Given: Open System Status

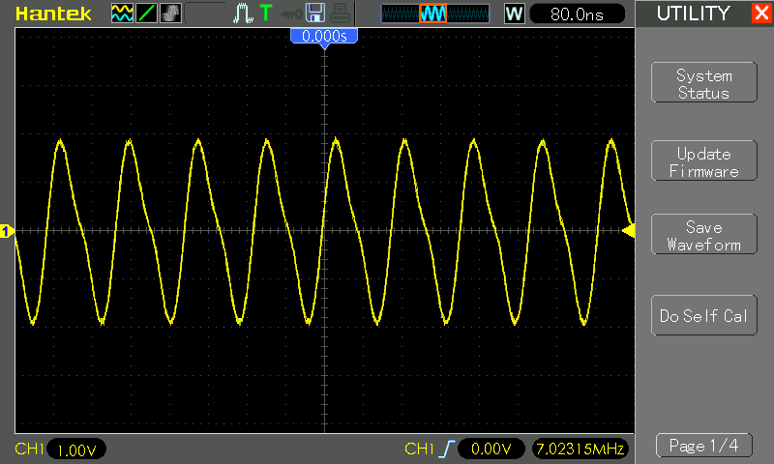Looking at the screenshot, I should (x=704, y=82).
